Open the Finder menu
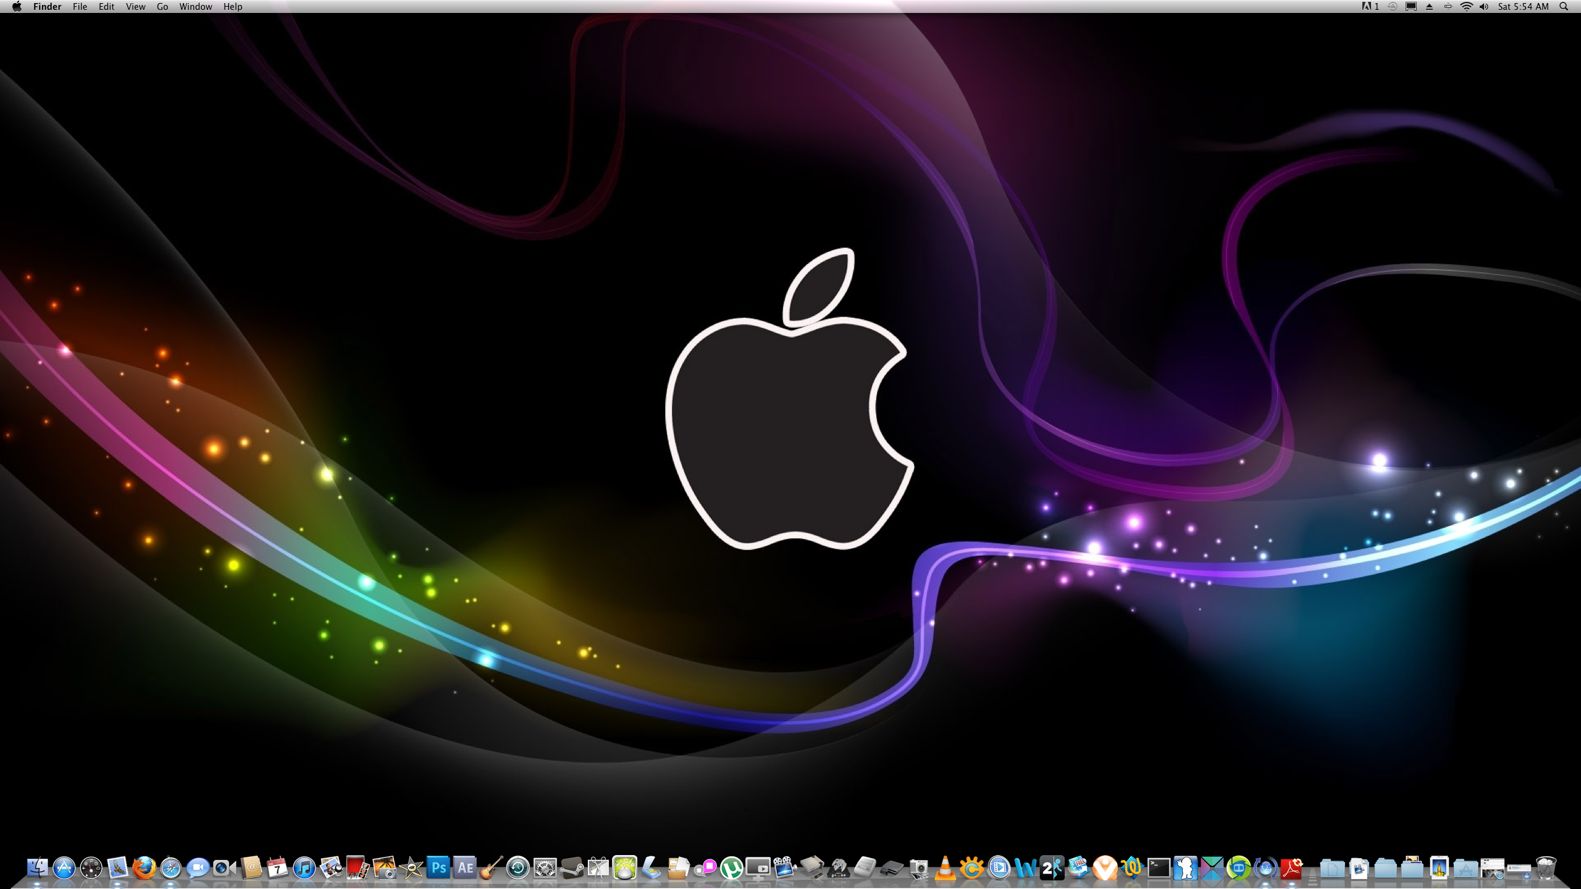 click(x=47, y=6)
